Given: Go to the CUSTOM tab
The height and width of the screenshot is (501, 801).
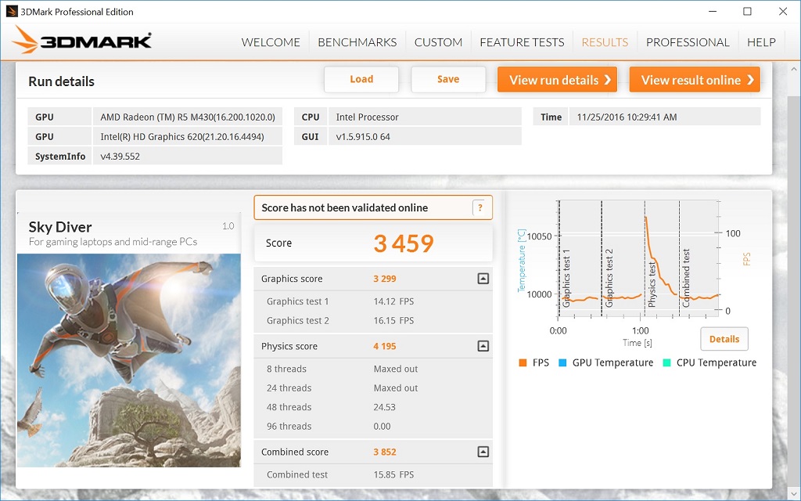Looking at the screenshot, I should click(x=438, y=42).
